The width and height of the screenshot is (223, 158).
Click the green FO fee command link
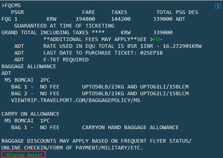coord(156,39)
